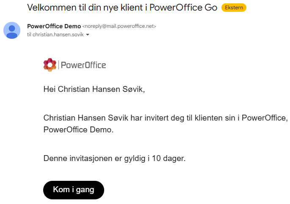290x204 pixels.
Task: Click the word gang on the black button
Action: [x=85, y=190]
